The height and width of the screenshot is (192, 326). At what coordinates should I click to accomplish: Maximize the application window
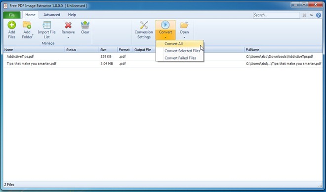pyautogui.click(x=304, y=4)
